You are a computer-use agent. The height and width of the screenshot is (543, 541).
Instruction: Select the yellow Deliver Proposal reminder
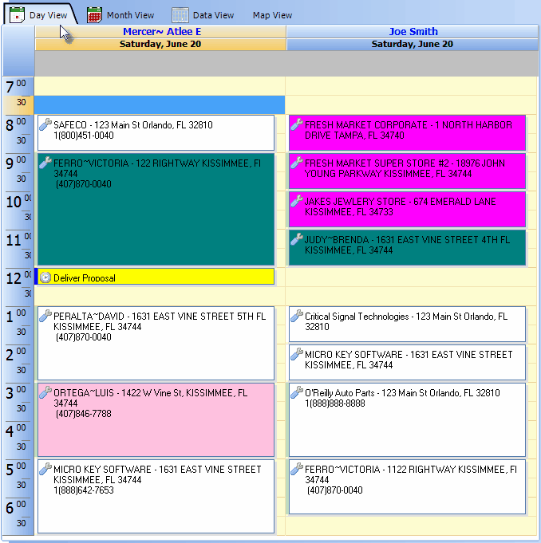(156, 277)
